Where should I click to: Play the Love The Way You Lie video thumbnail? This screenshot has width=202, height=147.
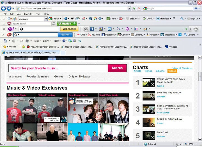[x=149, y=96]
